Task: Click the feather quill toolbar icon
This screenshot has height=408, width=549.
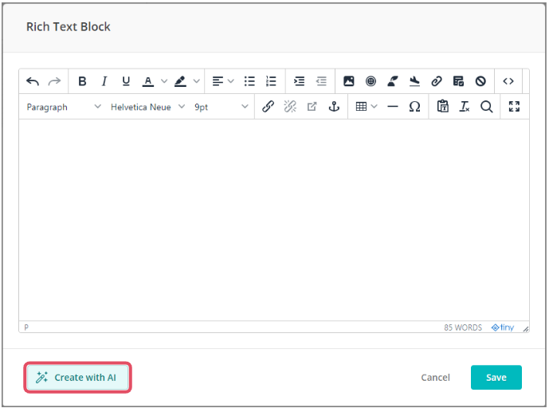Action: [x=393, y=81]
